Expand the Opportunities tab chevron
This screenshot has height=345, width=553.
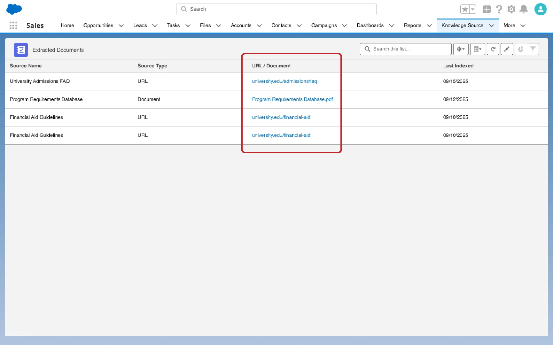[x=121, y=26]
